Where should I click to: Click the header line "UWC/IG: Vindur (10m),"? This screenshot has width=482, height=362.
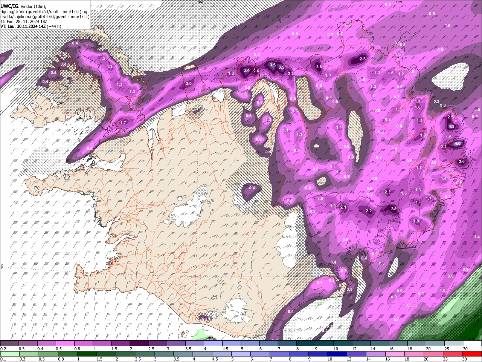[x=23, y=6]
